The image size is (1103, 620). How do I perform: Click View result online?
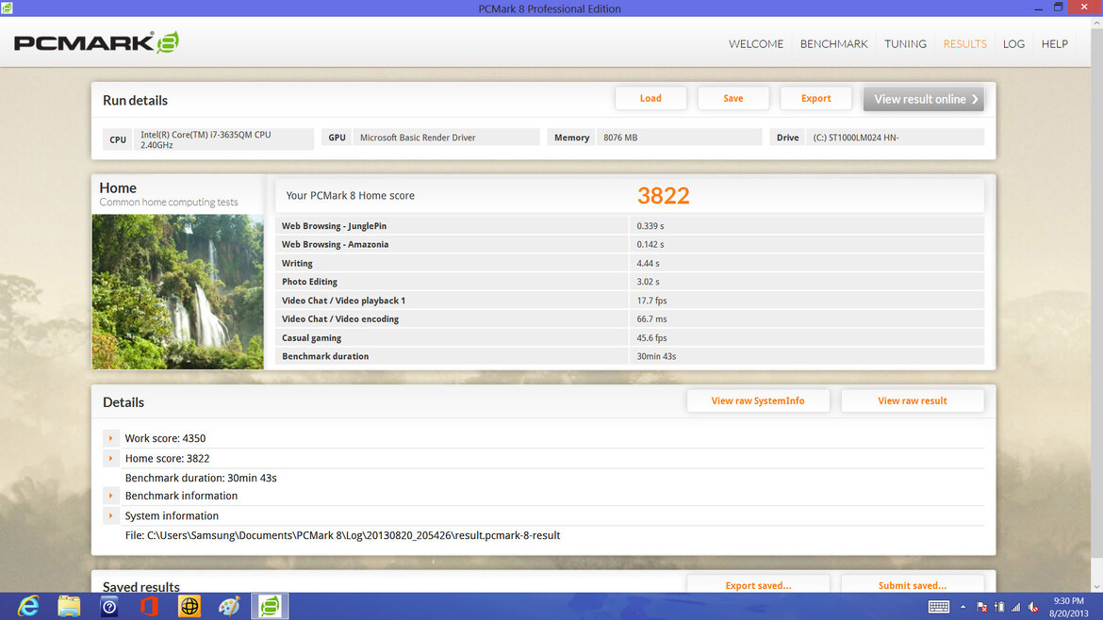[x=924, y=99]
